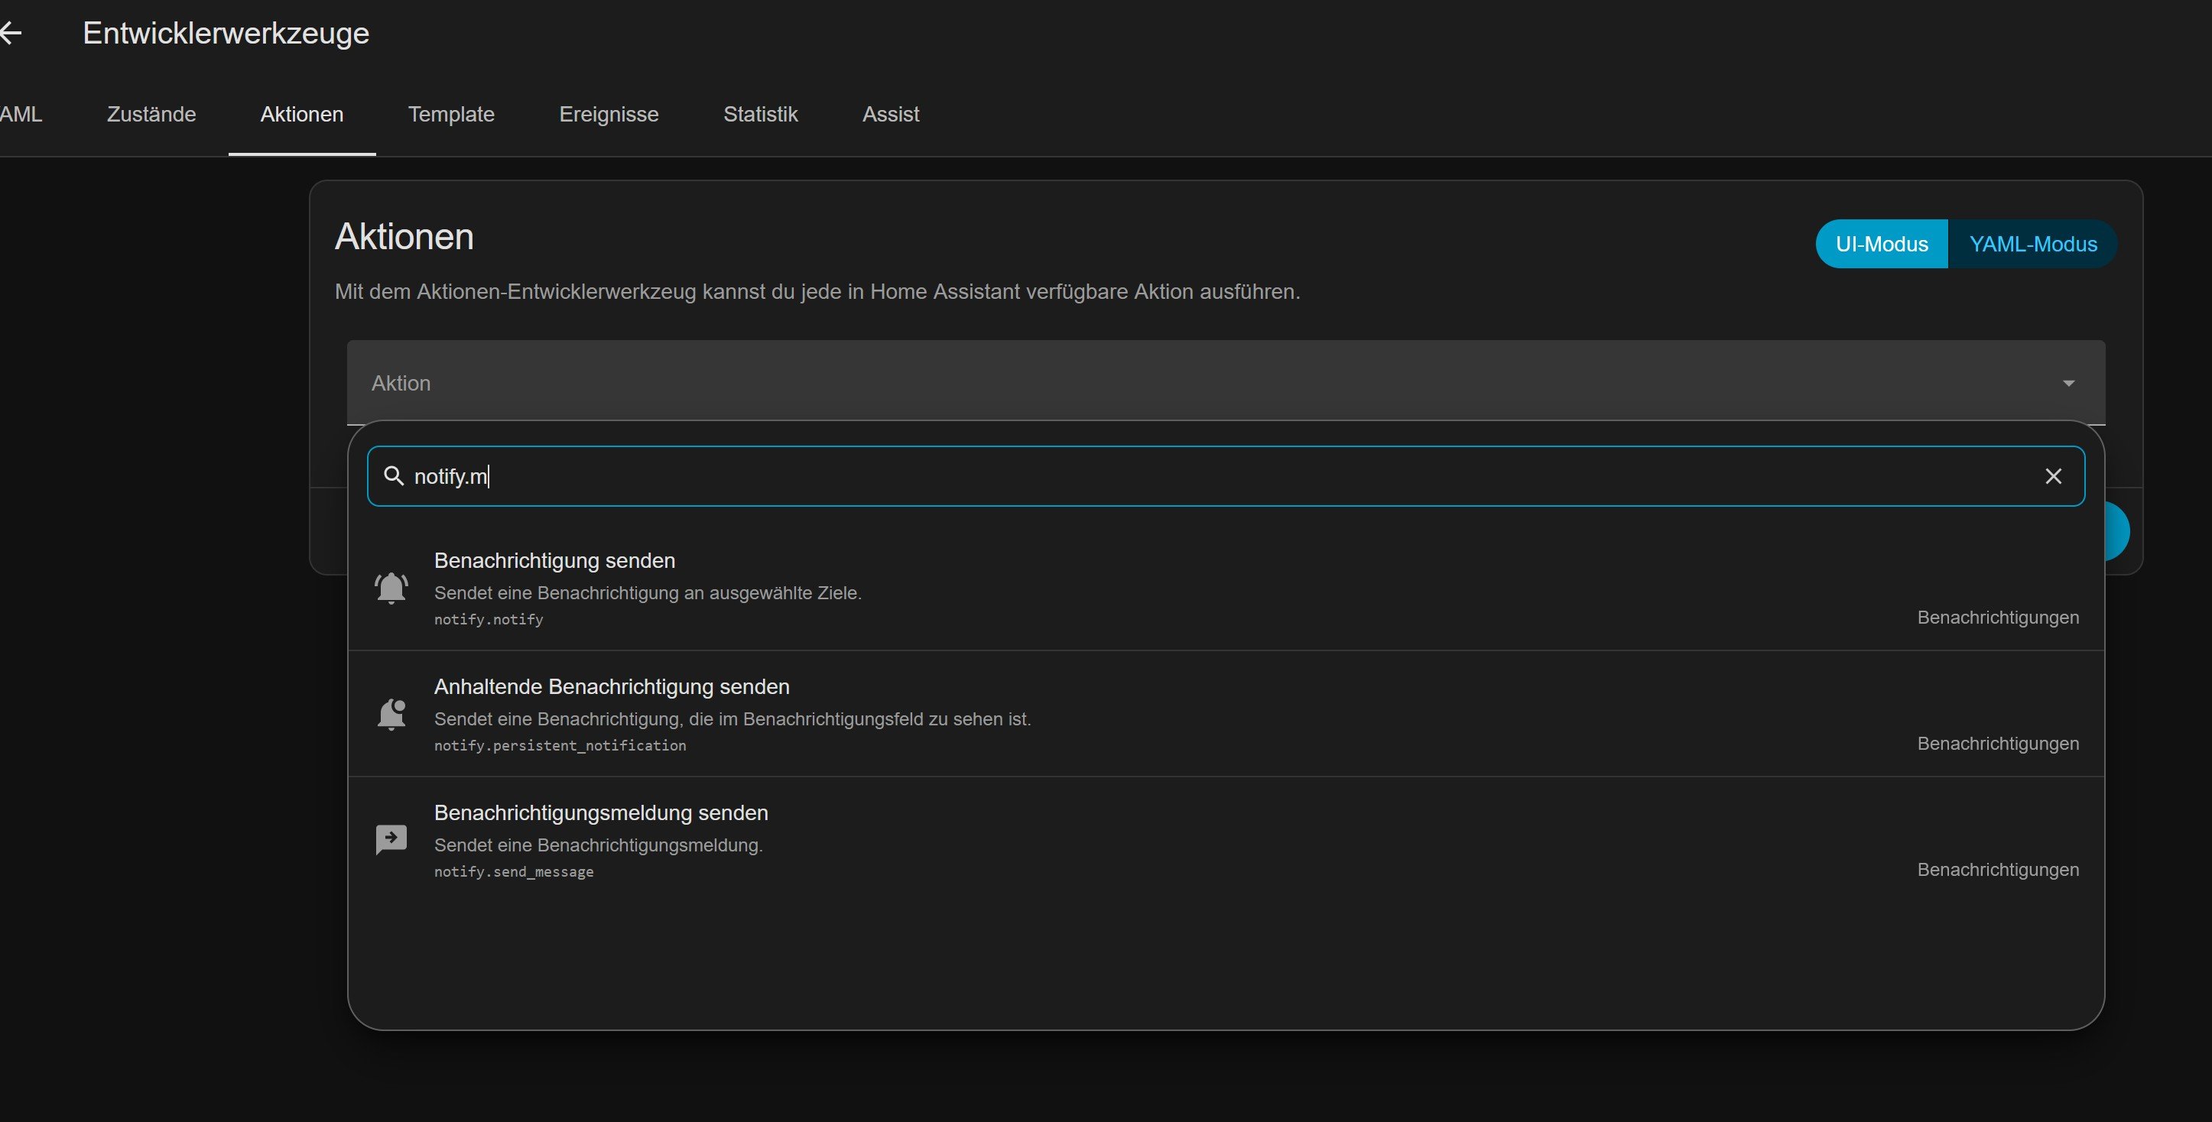Screen dimensions: 2212x1122
Task: Click the bell icon for notify.notify
Action: pos(391,588)
